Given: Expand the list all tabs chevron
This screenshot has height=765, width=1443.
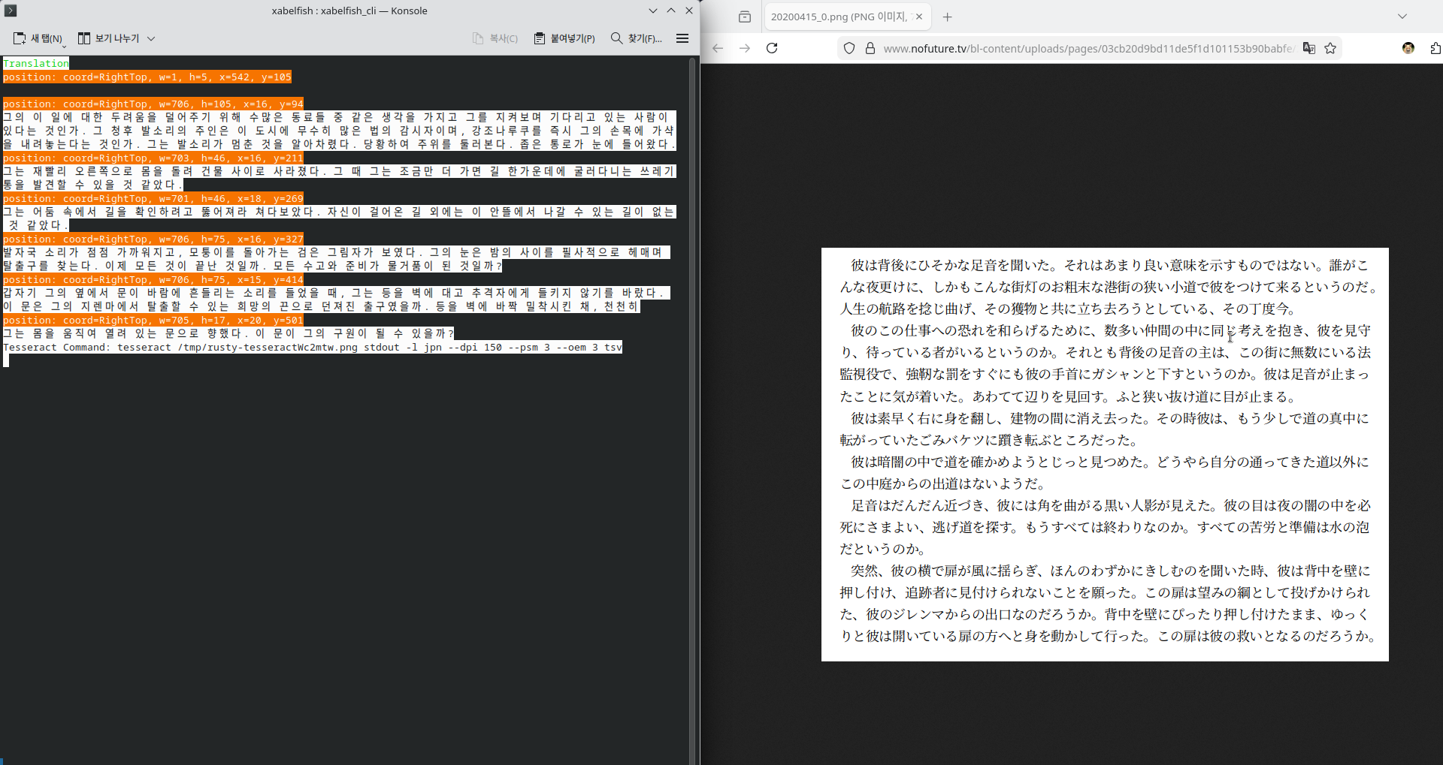Looking at the screenshot, I should pos(1402,17).
